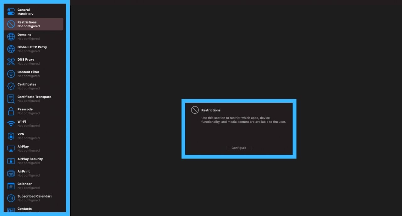The height and width of the screenshot is (216, 402).
Task: Click the Restrictions heading in center panel
Action: tap(211, 110)
